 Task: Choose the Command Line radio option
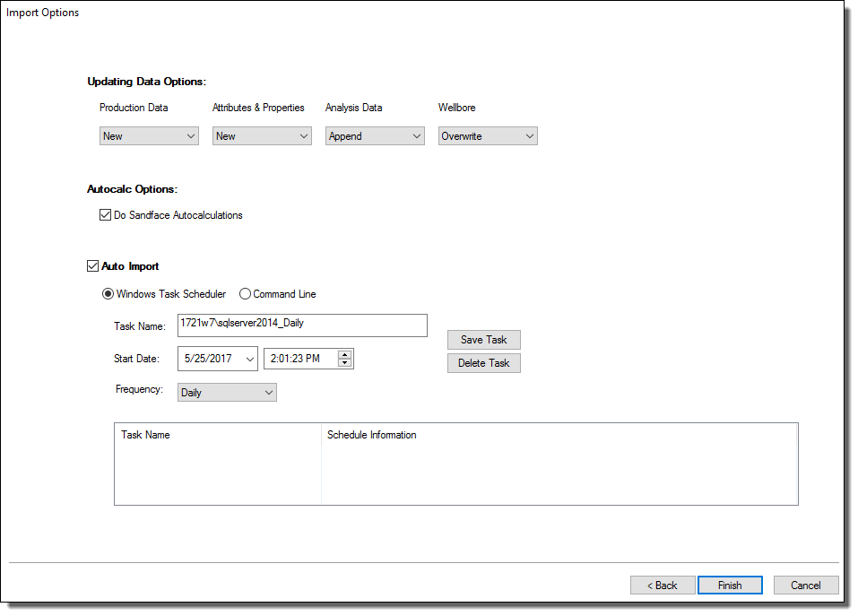click(x=245, y=294)
